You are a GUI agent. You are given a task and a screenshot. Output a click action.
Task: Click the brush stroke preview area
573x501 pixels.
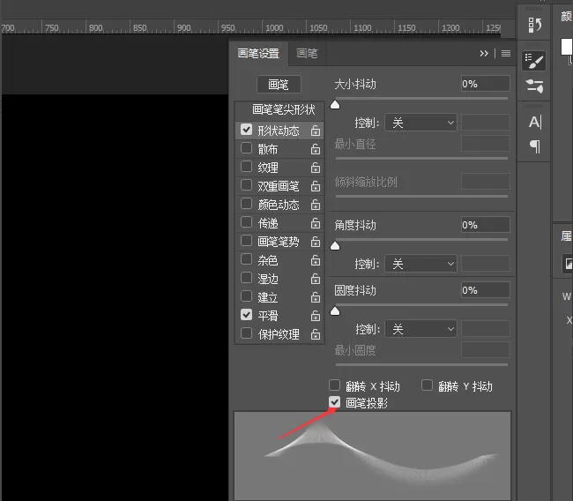point(372,456)
